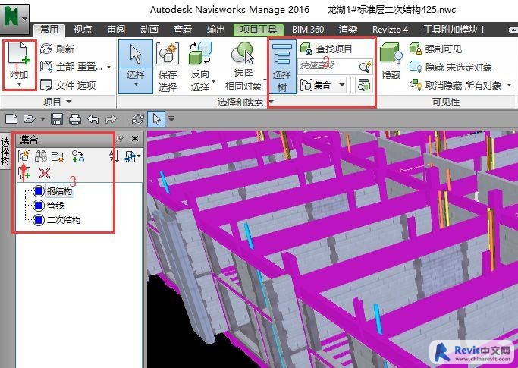The width and height of the screenshot is (518, 368).
Task: Open 文件 选项 file options
Action: point(68,85)
